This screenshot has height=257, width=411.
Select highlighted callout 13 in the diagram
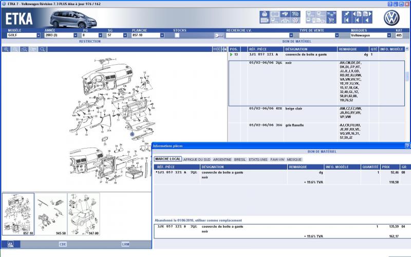pos(132,134)
